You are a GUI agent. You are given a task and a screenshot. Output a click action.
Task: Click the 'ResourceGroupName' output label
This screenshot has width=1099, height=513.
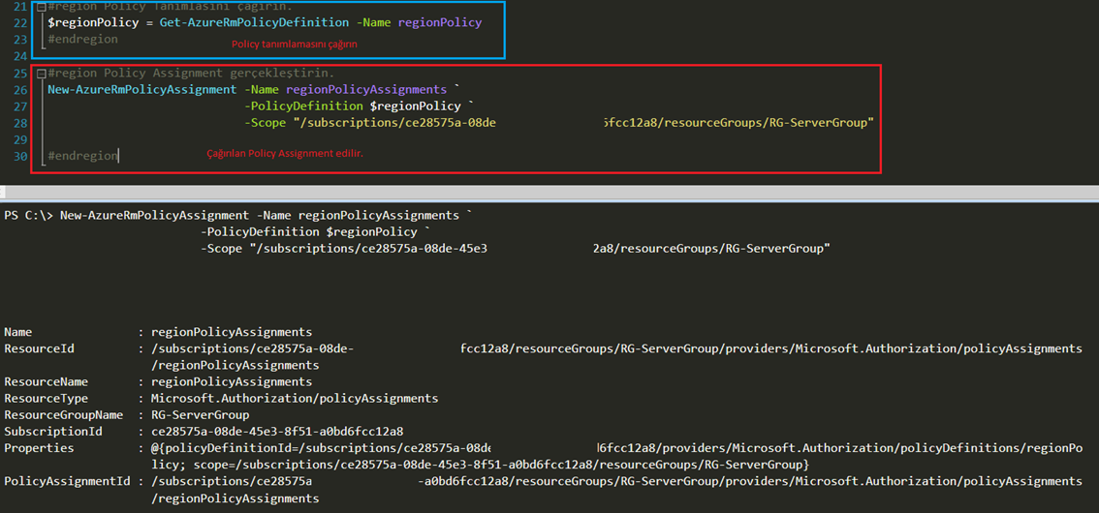click(64, 415)
